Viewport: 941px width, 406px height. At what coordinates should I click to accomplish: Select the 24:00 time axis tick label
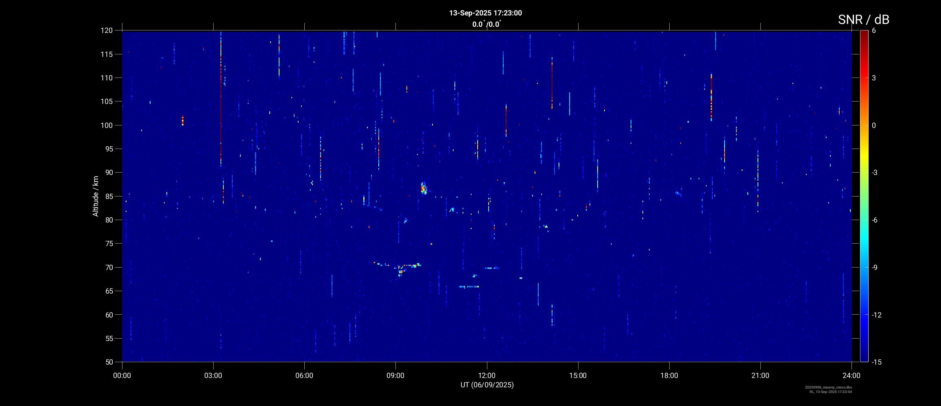point(851,376)
